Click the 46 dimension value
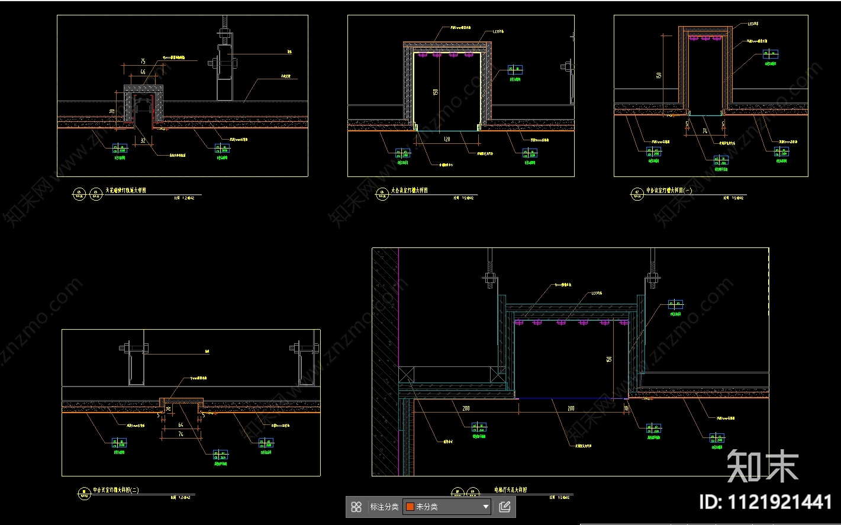Image resolution: width=841 pixels, height=525 pixels. click(143, 72)
